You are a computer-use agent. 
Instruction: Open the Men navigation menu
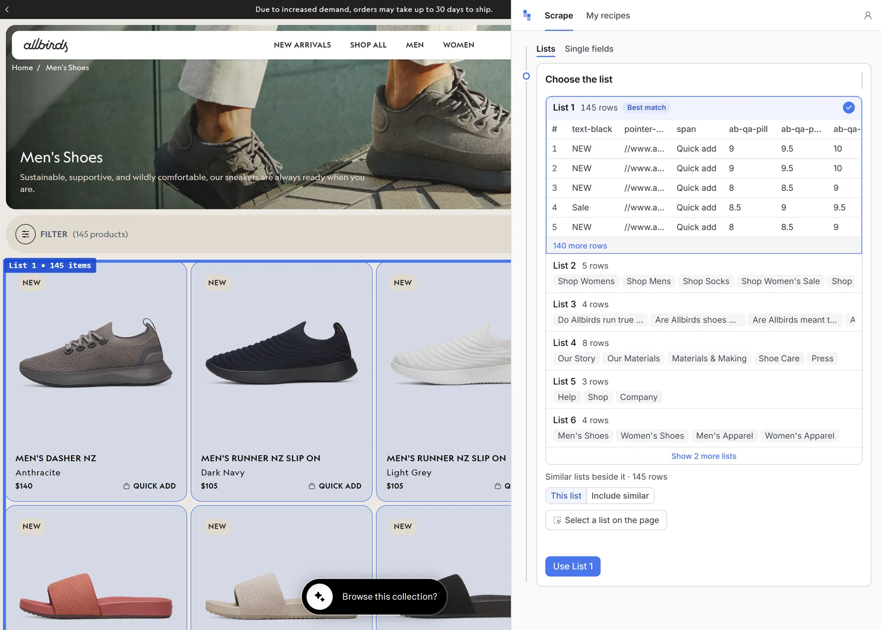(415, 45)
